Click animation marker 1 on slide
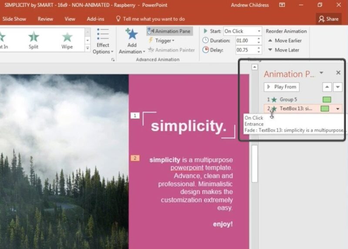The width and height of the screenshot is (348, 249). pyautogui.click(x=135, y=116)
